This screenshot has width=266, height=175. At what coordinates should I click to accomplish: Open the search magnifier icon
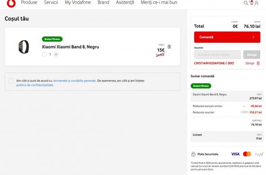point(246,3)
